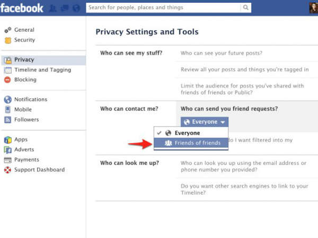This screenshot has width=318, height=238.
Task: Open Review all your posts link
Action: (x=245, y=69)
